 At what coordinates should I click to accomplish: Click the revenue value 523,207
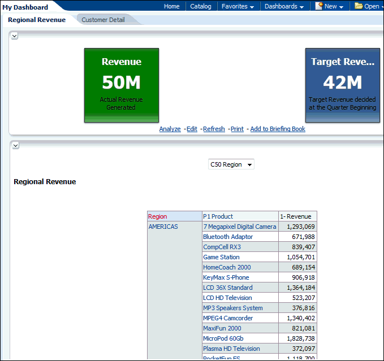[303, 298]
